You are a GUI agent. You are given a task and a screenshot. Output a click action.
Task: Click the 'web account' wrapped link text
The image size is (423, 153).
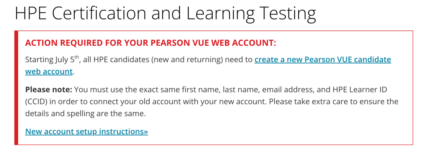49,72
